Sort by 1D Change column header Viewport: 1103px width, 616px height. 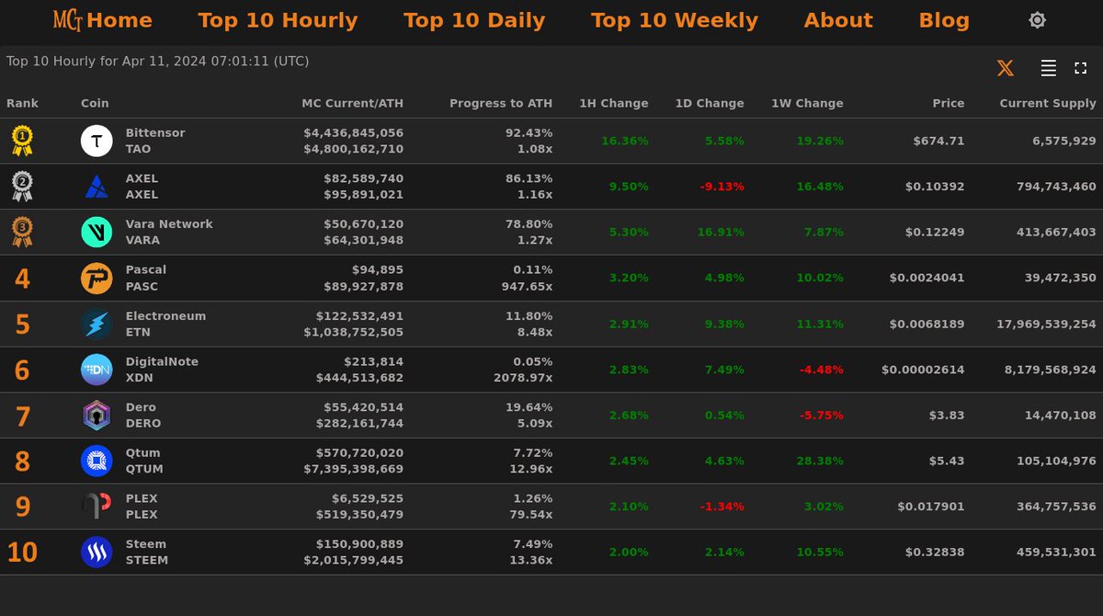pyautogui.click(x=710, y=103)
